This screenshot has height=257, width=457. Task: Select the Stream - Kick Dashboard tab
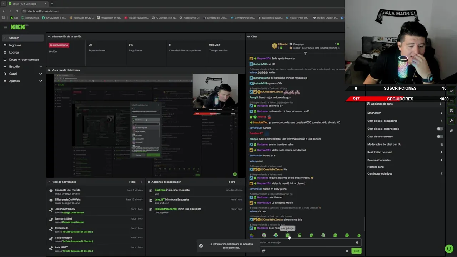(x=28, y=4)
